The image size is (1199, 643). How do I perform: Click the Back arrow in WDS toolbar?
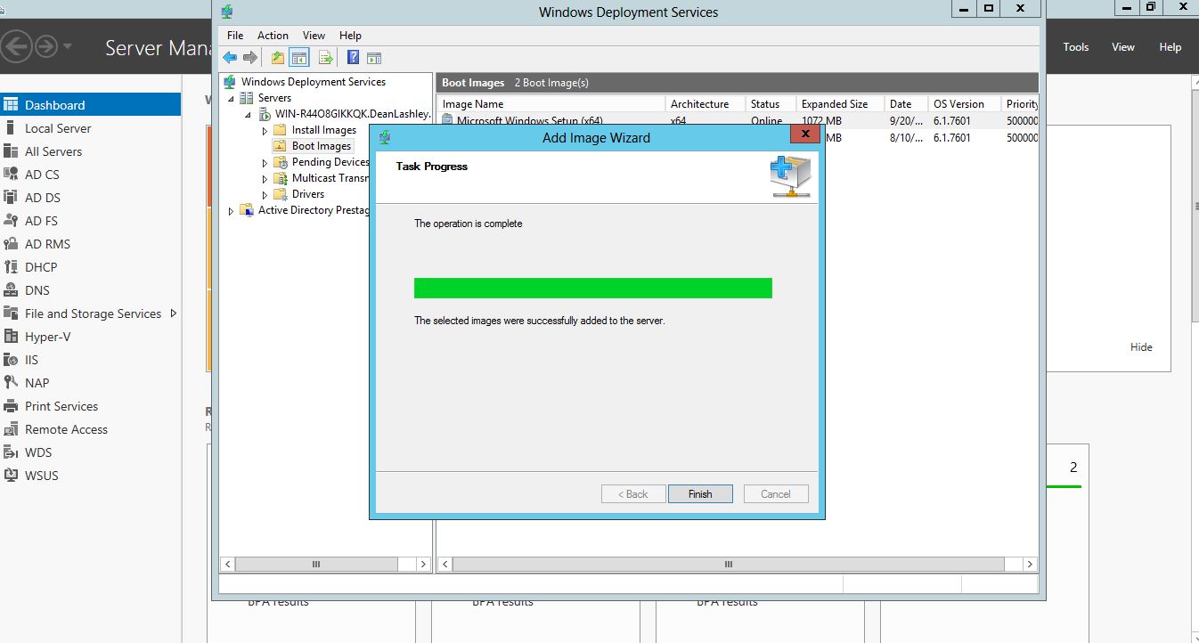[x=230, y=58]
